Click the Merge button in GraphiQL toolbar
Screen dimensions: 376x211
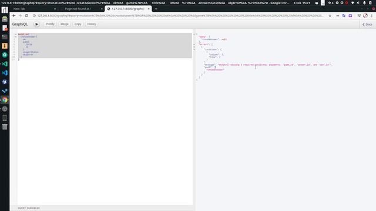(x=64, y=24)
